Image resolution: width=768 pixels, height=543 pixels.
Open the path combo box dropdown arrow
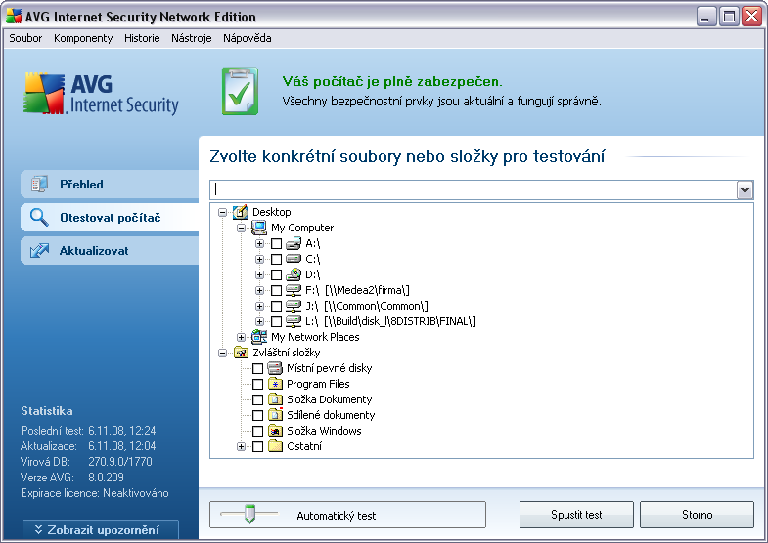click(745, 189)
